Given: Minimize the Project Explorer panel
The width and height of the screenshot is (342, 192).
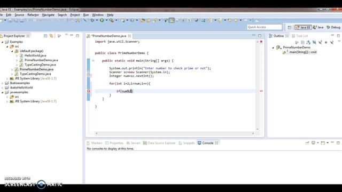Looking at the screenshot, I should (x=72, y=35).
